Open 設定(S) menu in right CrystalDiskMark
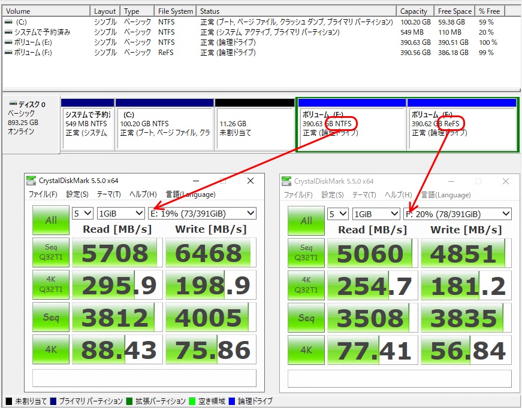 click(x=333, y=195)
